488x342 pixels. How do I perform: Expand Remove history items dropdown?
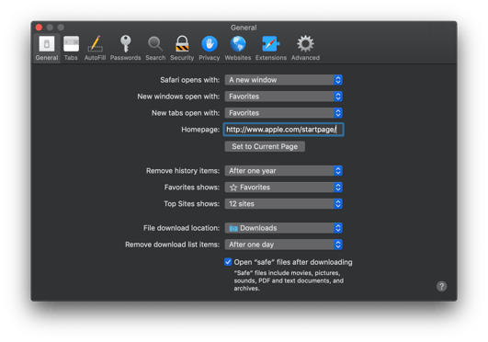point(284,171)
